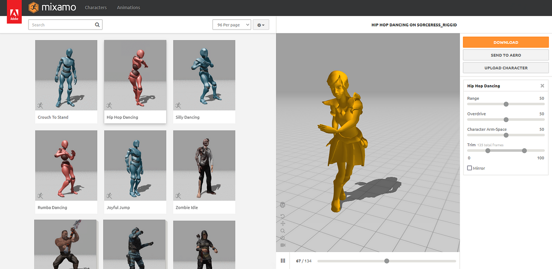The image size is (552, 269).
Task: Click the Trim end value 100
Action: click(541, 158)
